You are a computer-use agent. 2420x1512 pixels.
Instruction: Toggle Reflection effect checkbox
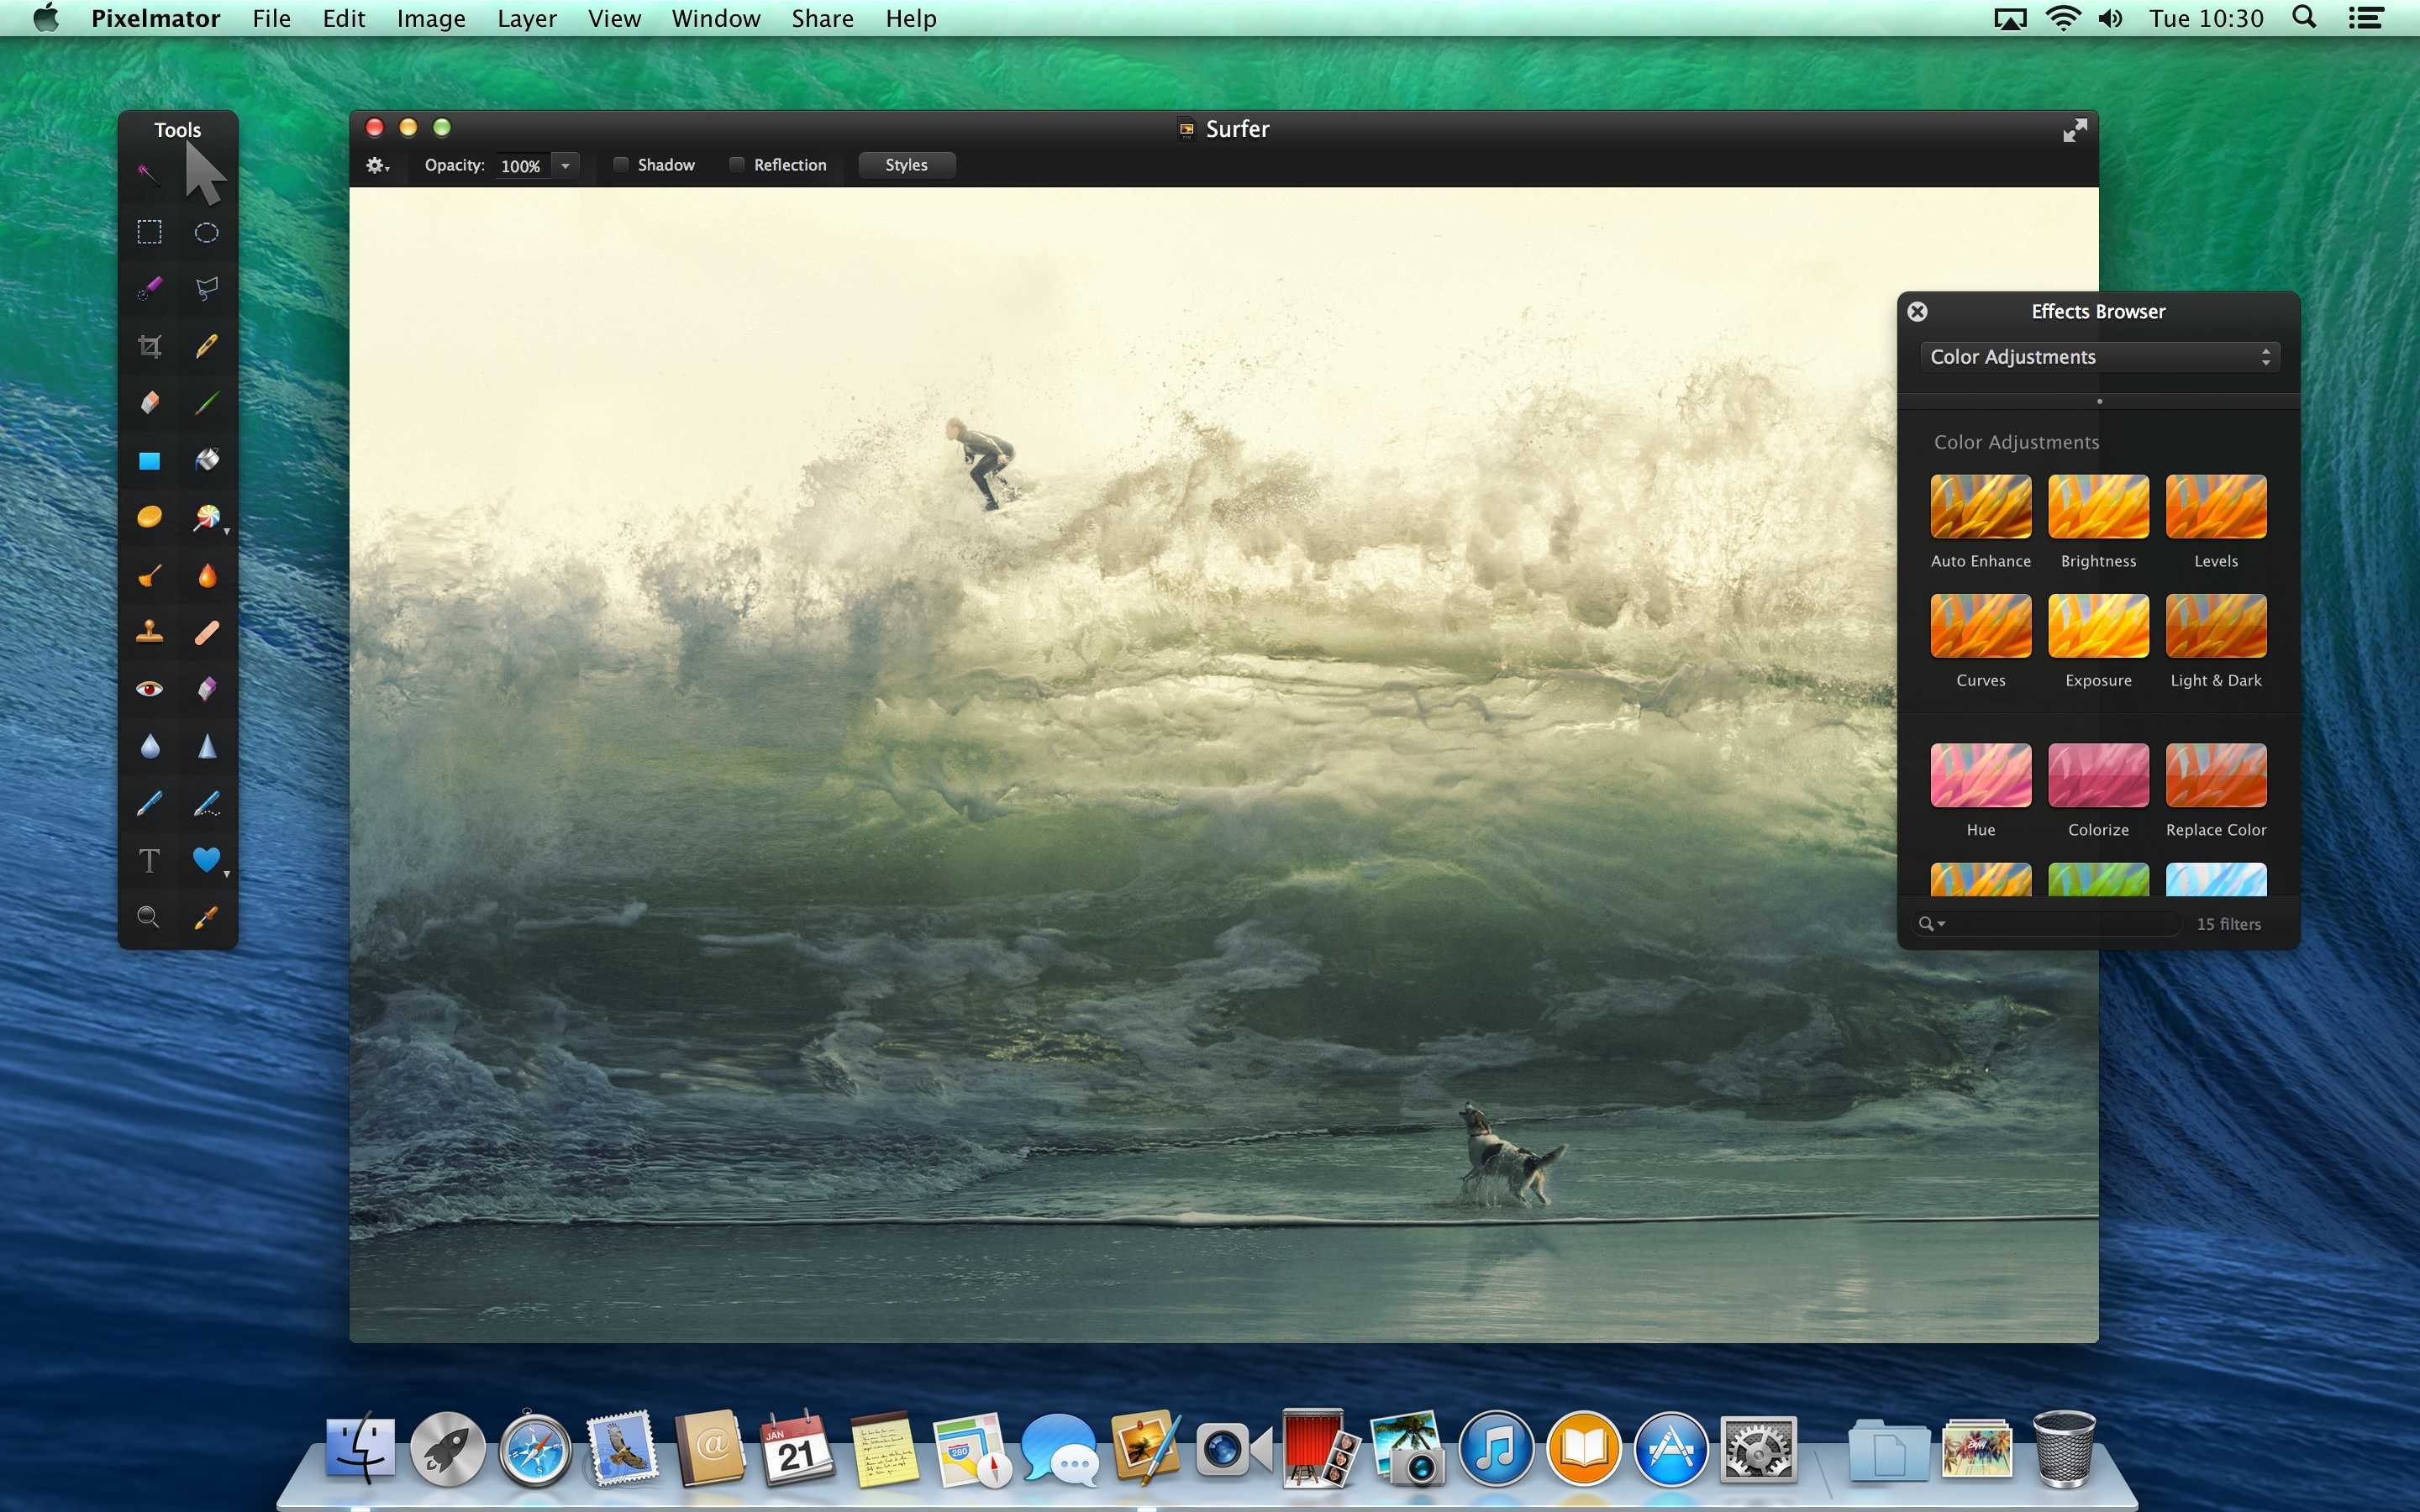click(734, 164)
